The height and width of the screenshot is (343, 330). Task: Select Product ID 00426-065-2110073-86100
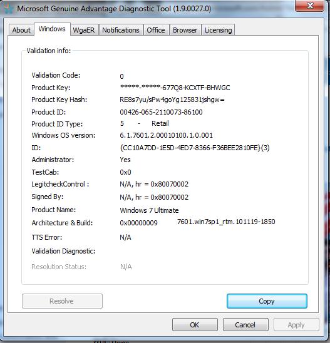pyautogui.click(x=161, y=112)
